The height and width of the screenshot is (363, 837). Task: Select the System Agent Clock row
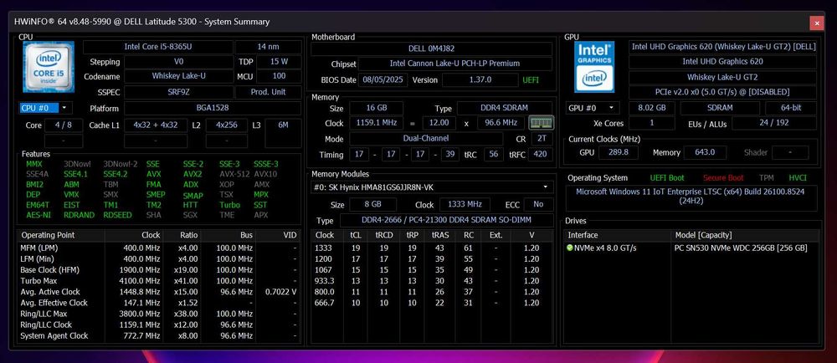[x=159, y=335]
